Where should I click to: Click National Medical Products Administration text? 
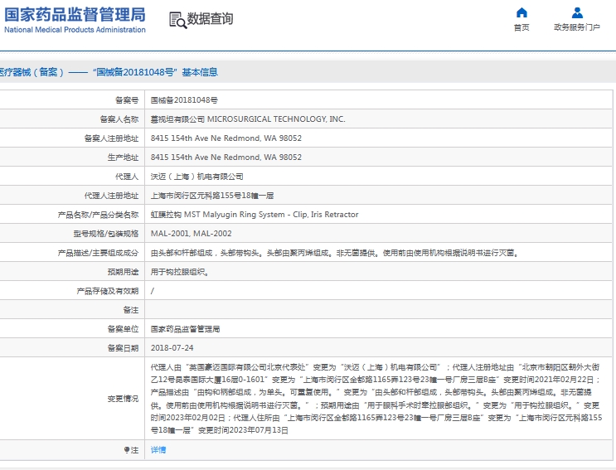[x=75, y=30]
